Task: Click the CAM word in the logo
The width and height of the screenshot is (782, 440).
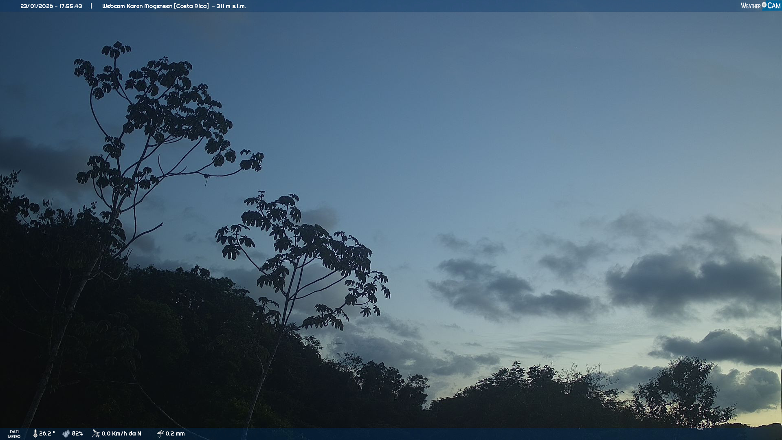Action: [x=774, y=6]
